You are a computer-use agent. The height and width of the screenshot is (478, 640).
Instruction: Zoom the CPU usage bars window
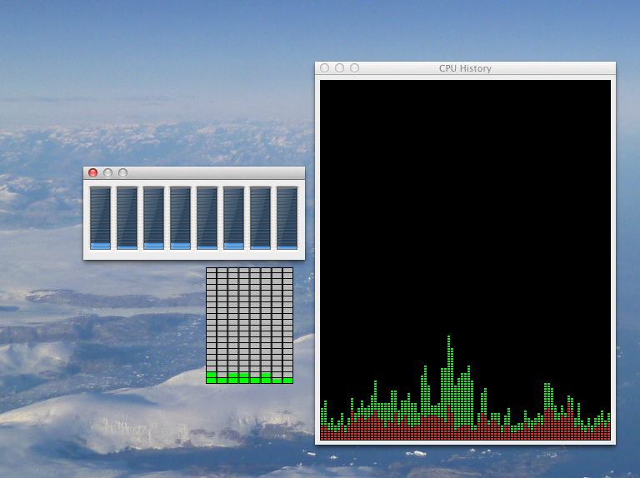point(122,173)
